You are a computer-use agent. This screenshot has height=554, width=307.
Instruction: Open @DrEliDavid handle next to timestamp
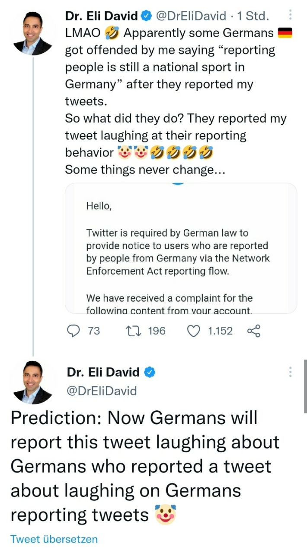(191, 16)
